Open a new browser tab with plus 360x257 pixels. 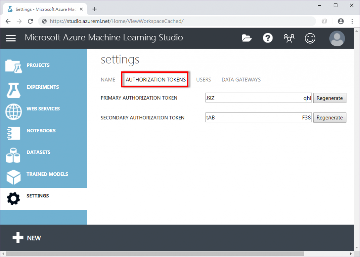[x=94, y=9]
